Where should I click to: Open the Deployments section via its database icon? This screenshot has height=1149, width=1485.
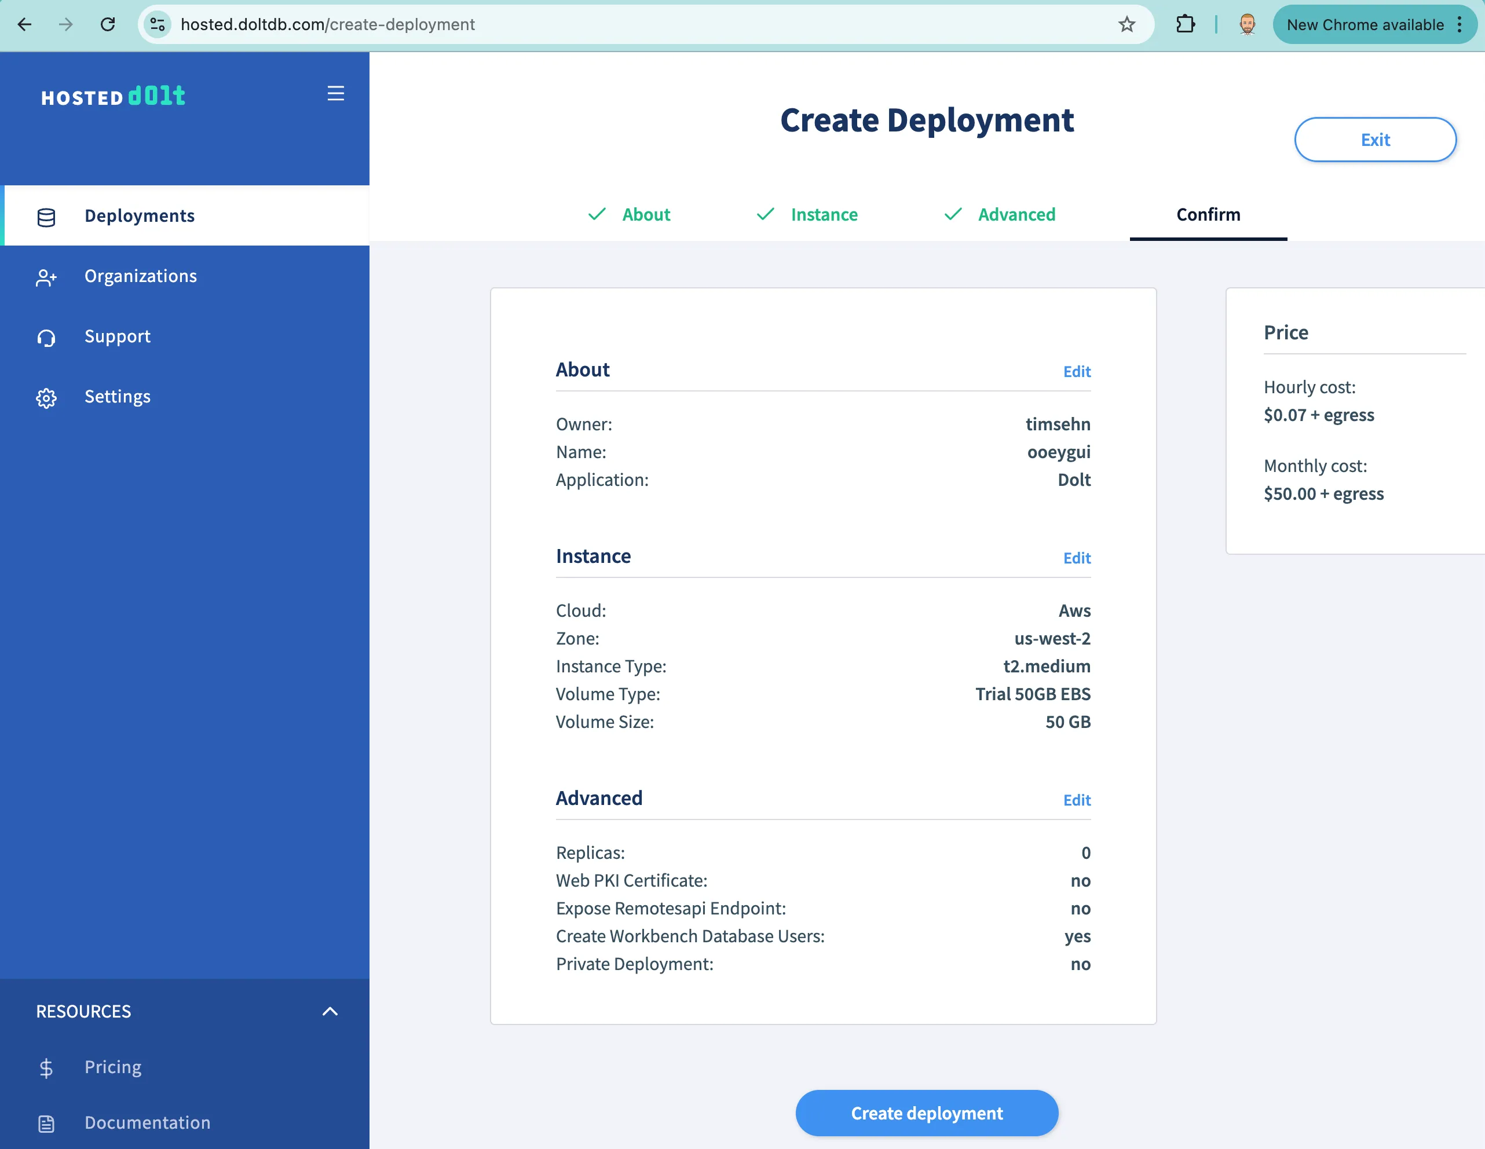tap(46, 217)
